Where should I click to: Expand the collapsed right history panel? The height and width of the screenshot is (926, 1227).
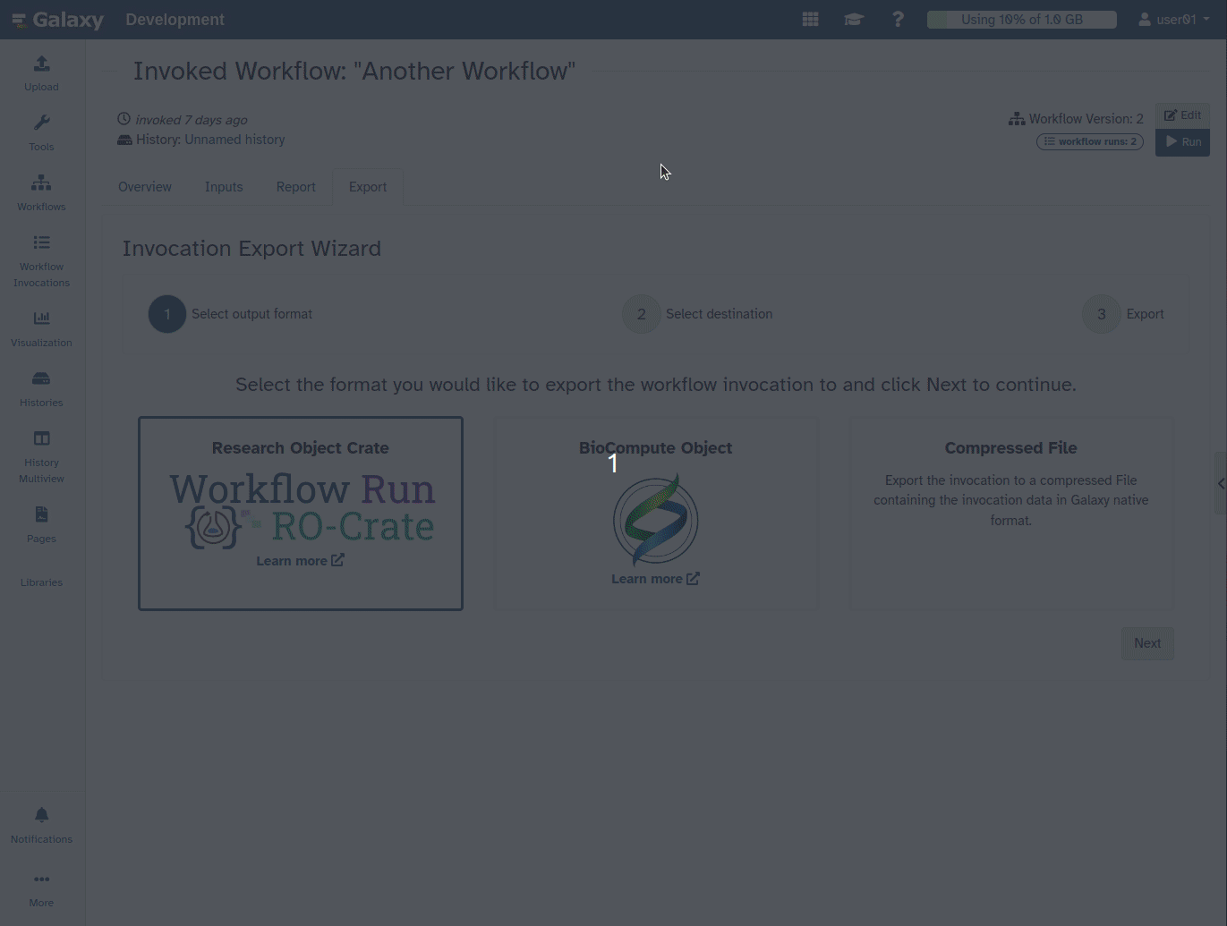coord(1220,483)
